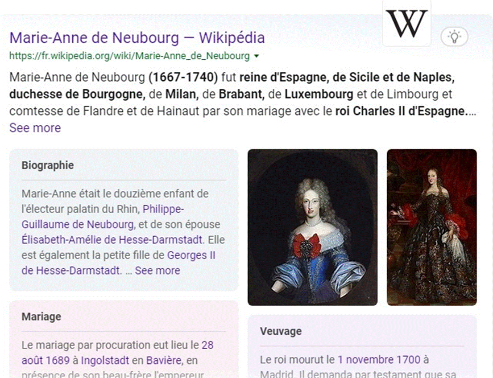The width and height of the screenshot is (493, 378).
Task: View the full-length black gown portrait
Action: coord(432,227)
